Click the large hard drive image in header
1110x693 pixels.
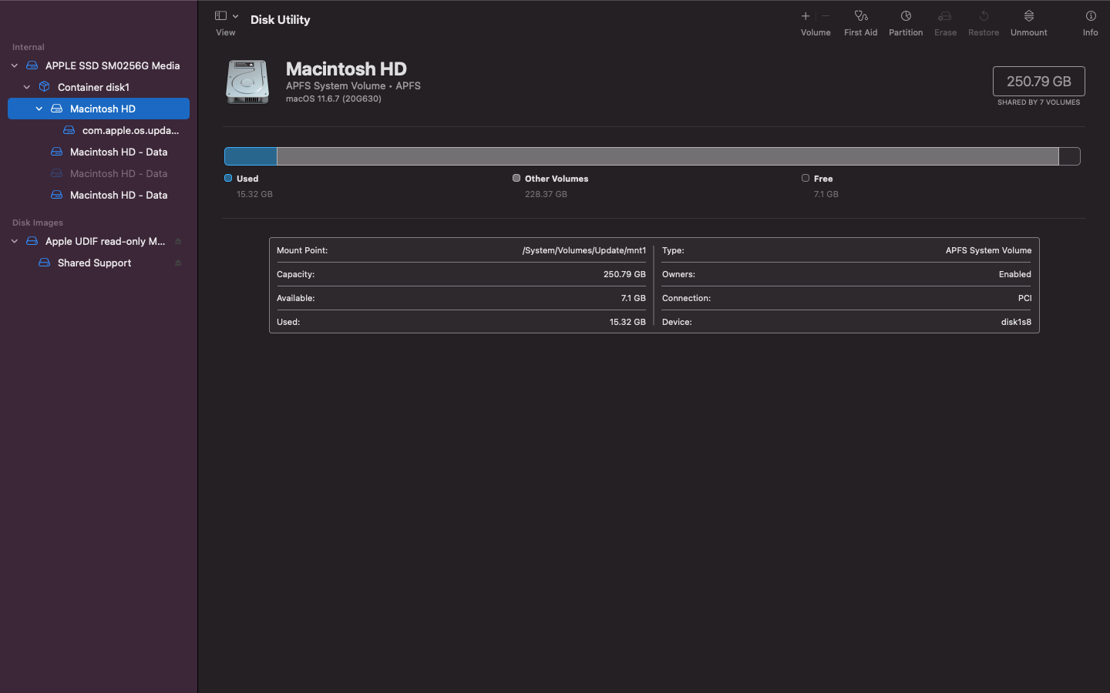click(247, 82)
